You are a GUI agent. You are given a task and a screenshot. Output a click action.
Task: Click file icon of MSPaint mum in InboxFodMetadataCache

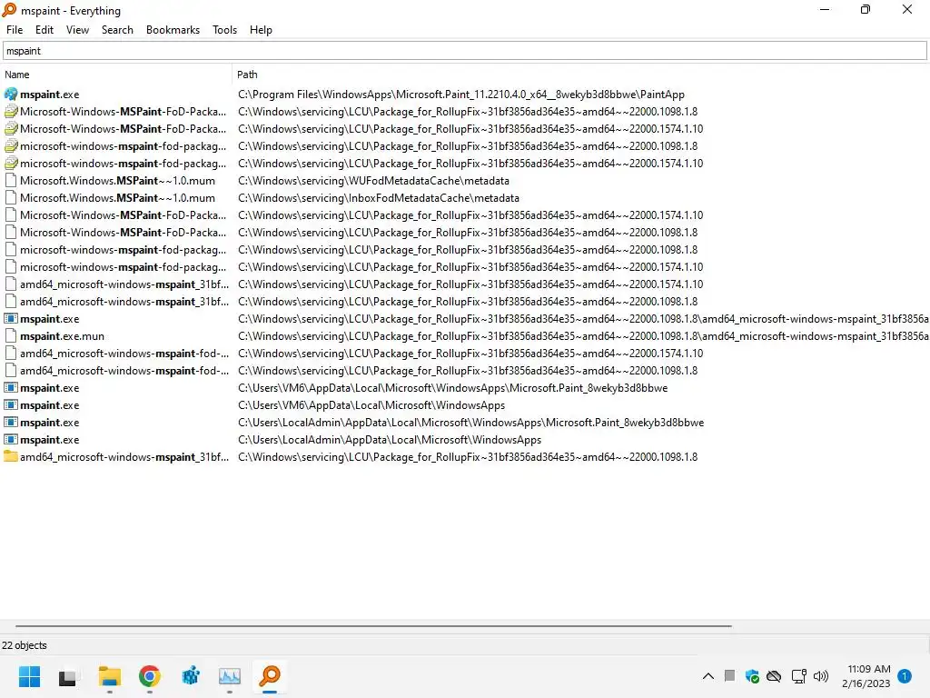[11, 197]
